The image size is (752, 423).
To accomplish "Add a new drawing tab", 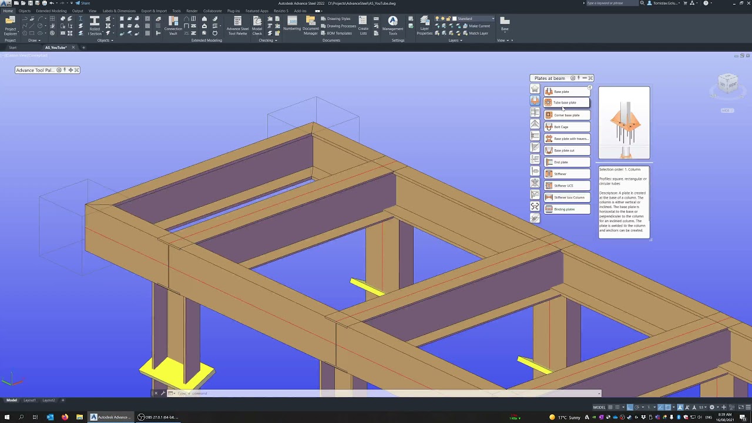I will pyautogui.click(x=83, y=48).
